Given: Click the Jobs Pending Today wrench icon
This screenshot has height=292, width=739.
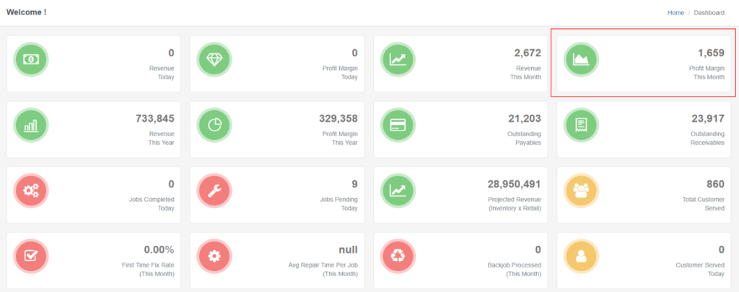Looking at the screenshot, I should (214, 191).
